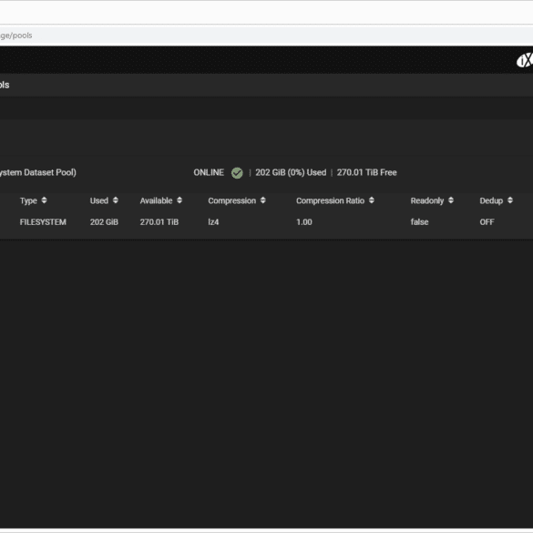Click the ONLINE pool status text

click(x=209, y=173)
